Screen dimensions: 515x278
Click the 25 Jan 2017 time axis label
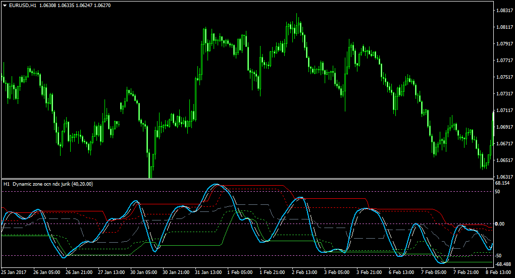pos(14,272)
